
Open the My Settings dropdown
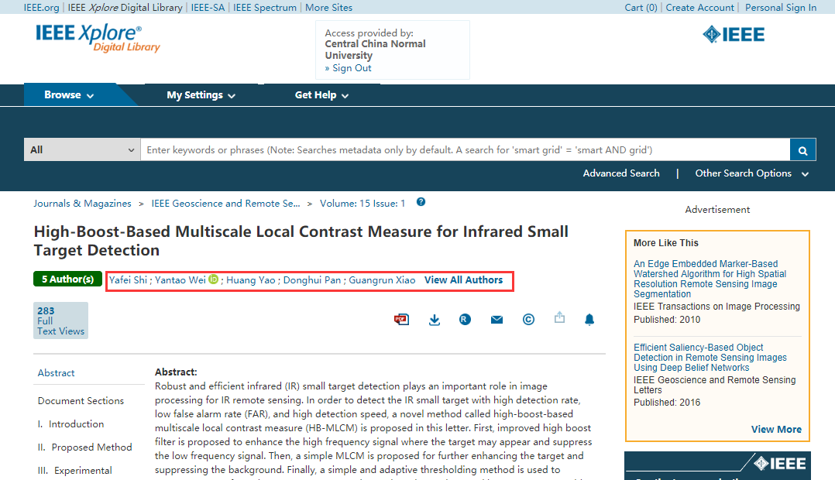201,95
